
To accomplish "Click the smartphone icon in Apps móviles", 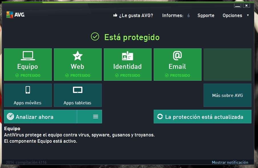I will click(28, 90).
